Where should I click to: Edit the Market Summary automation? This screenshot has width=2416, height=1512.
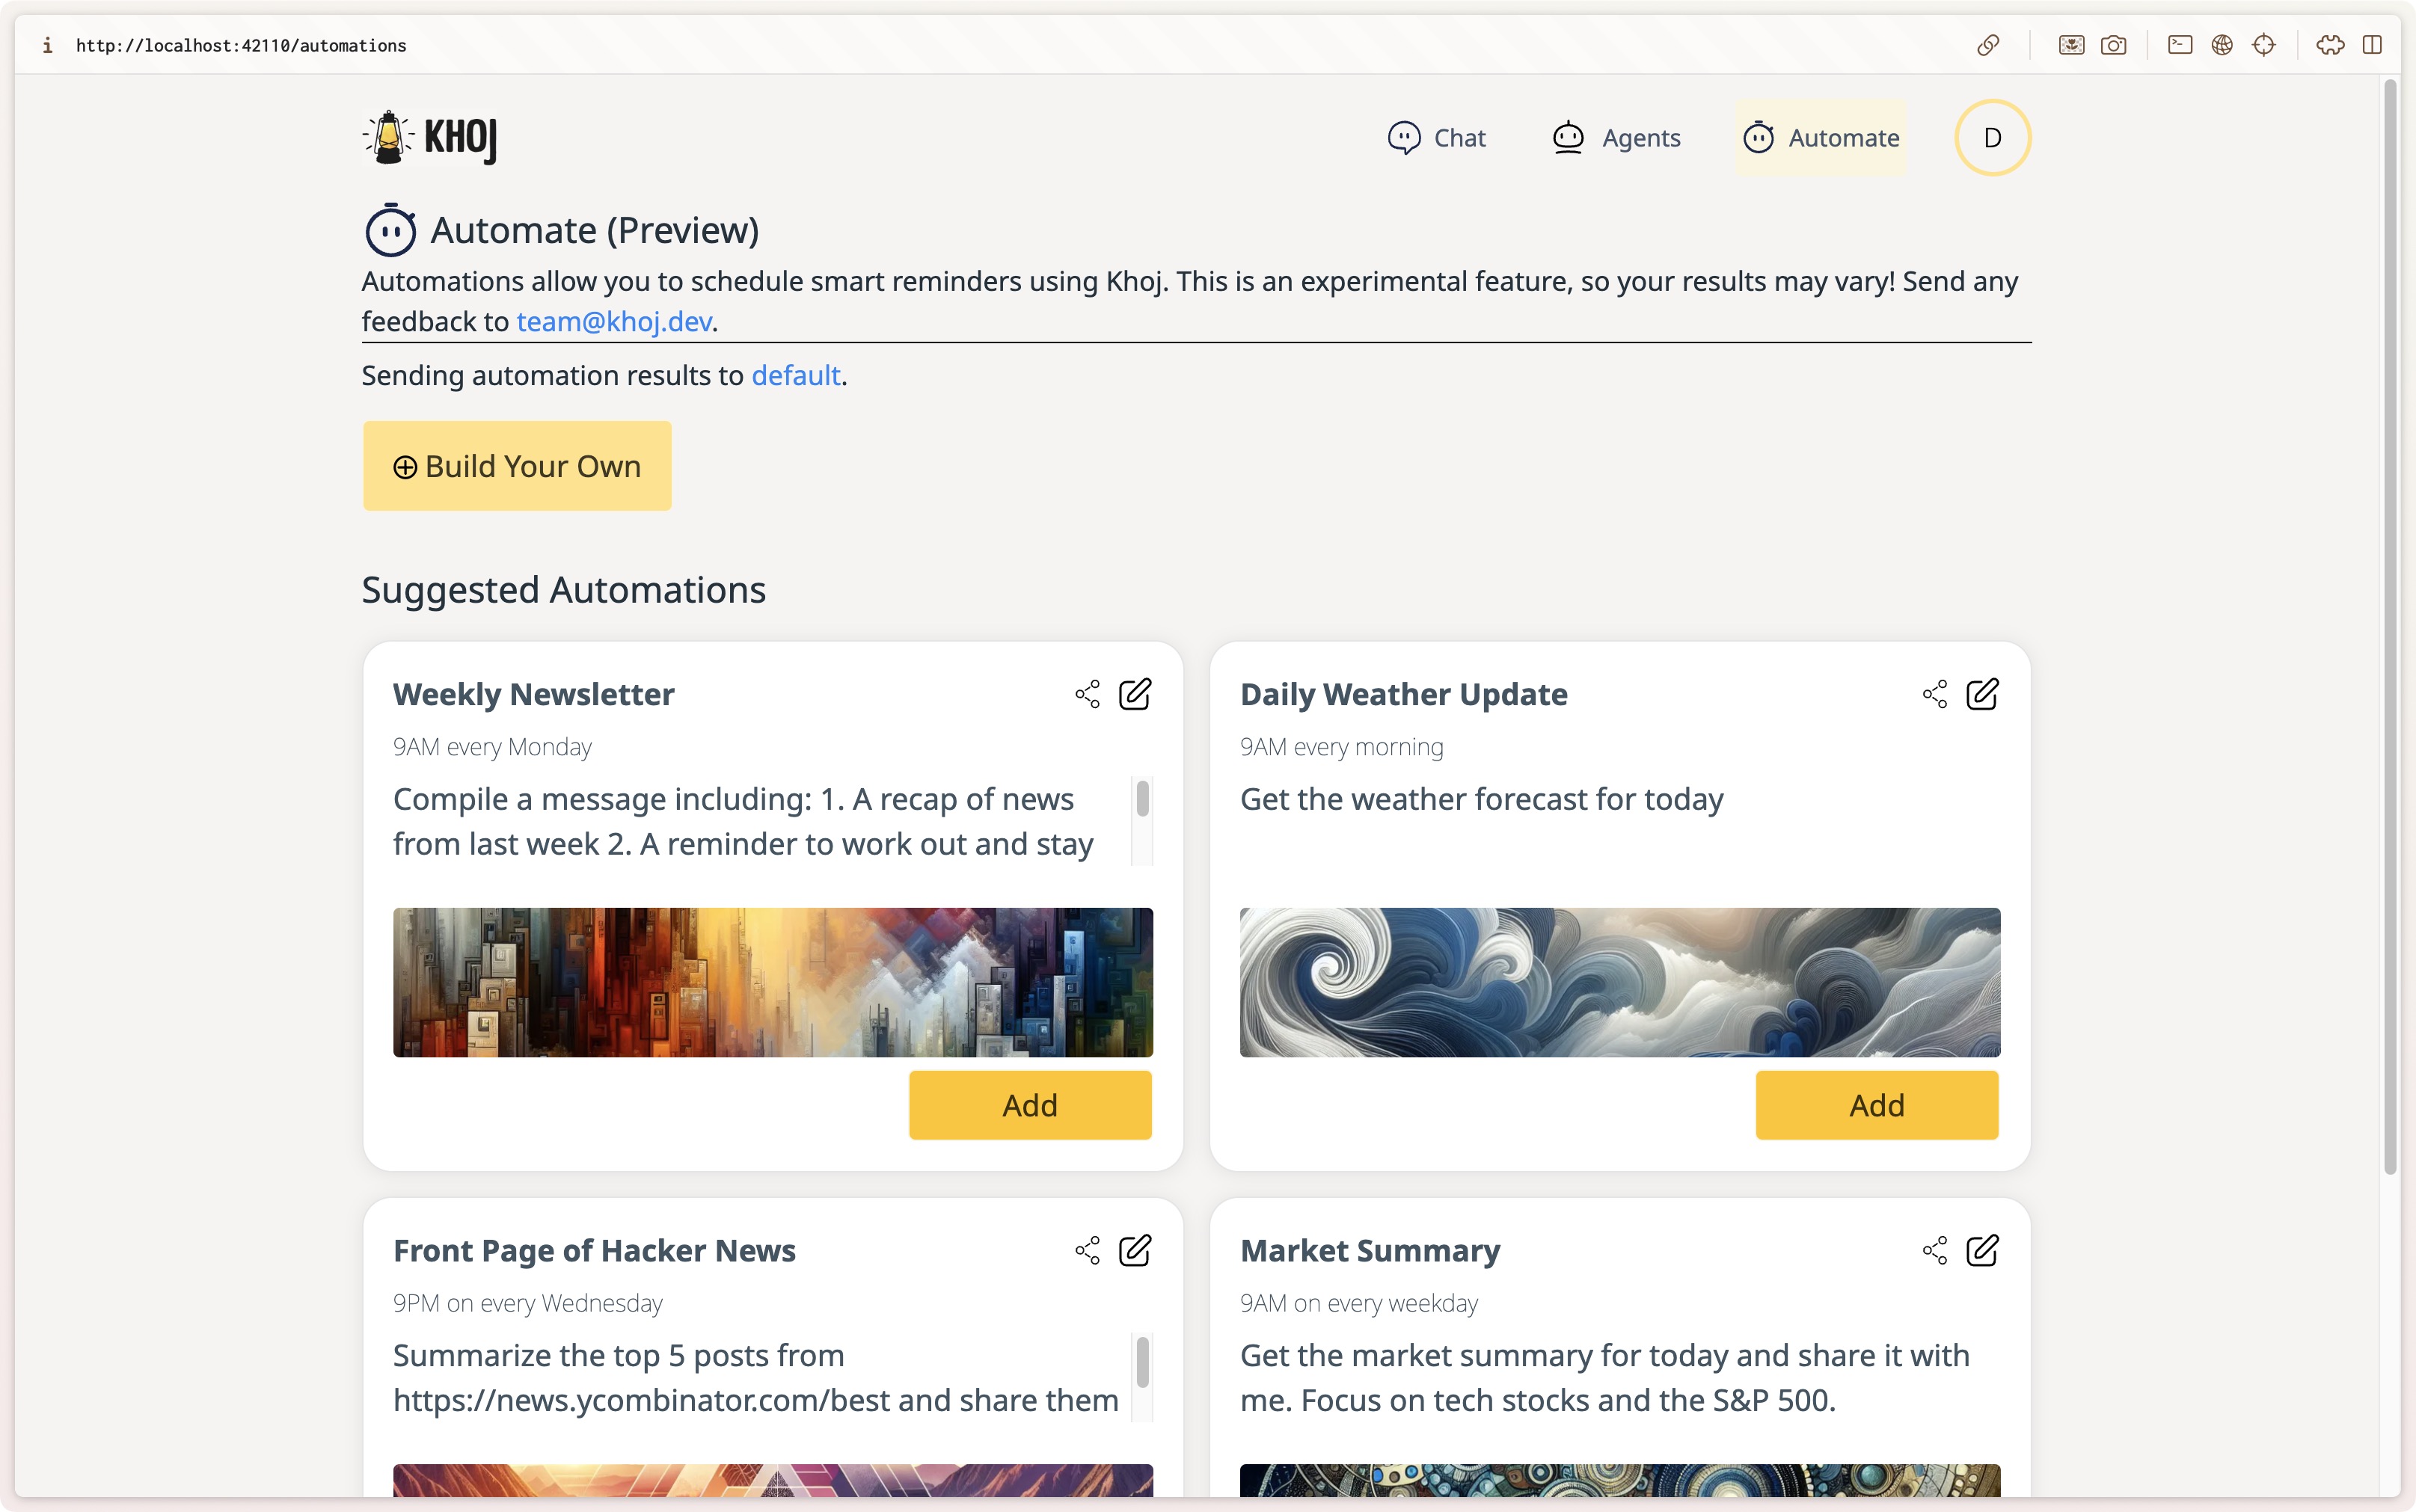(x=1981, y=1250)
